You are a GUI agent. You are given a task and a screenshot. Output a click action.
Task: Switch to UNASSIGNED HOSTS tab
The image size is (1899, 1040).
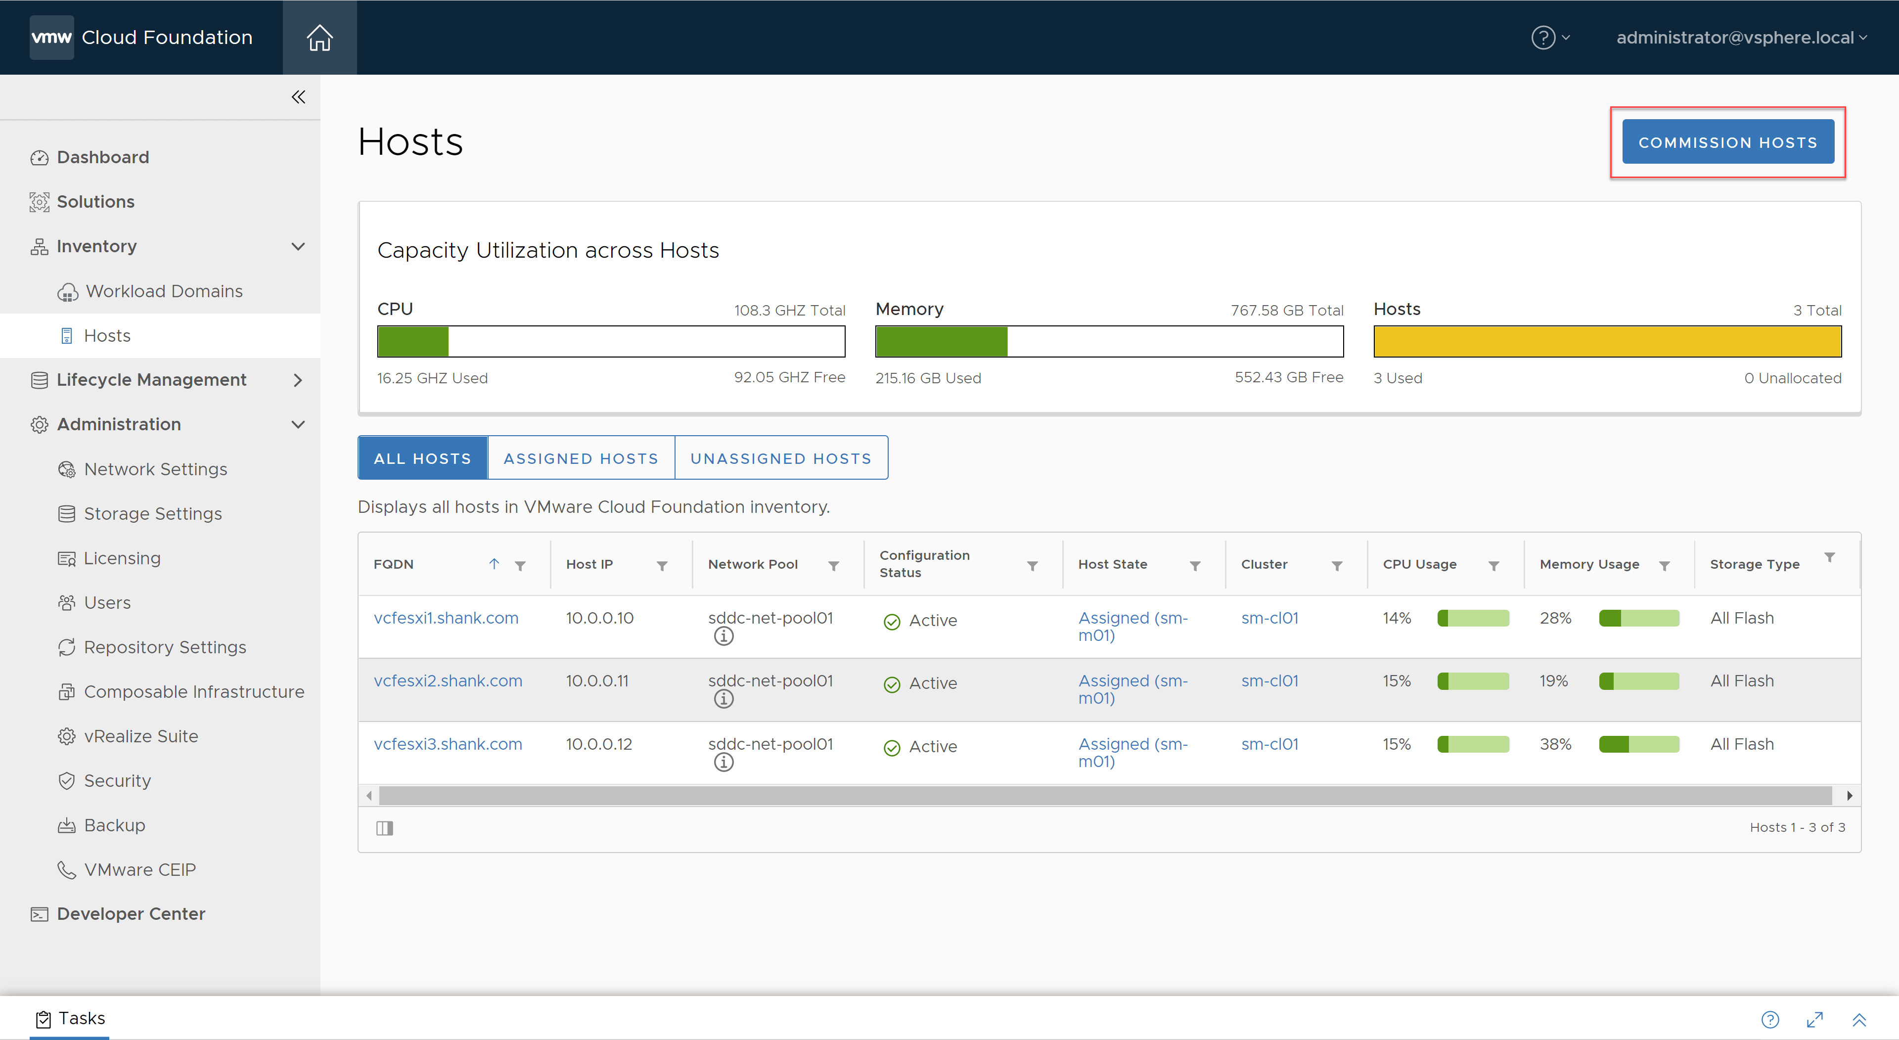tap(781, 458)
